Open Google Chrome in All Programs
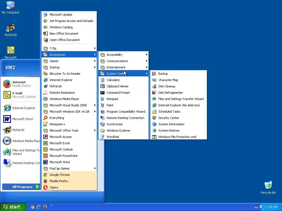Screen dimensions: 282x211 pos(69,174)
